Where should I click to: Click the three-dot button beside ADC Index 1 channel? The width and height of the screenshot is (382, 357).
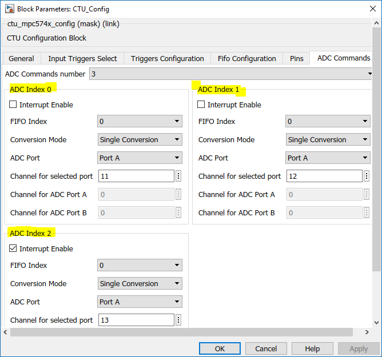(367, 176)
